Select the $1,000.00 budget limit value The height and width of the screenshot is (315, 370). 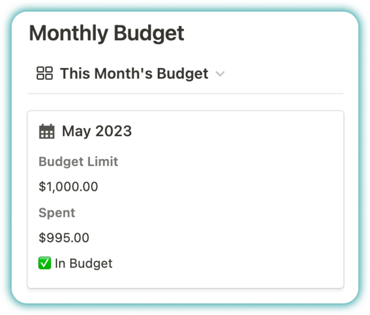[68, 187]
